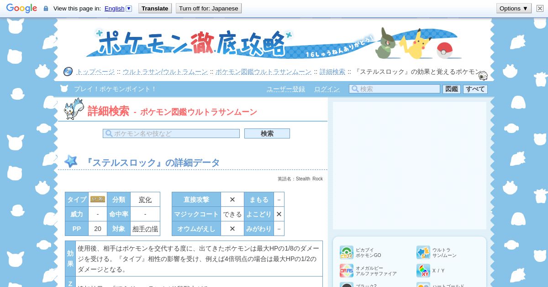Image resolution: width=548 pixels, height=287 pixels.
Task: Open ピカブイ ポケモンGO link
Action: (x=369, y=252)
